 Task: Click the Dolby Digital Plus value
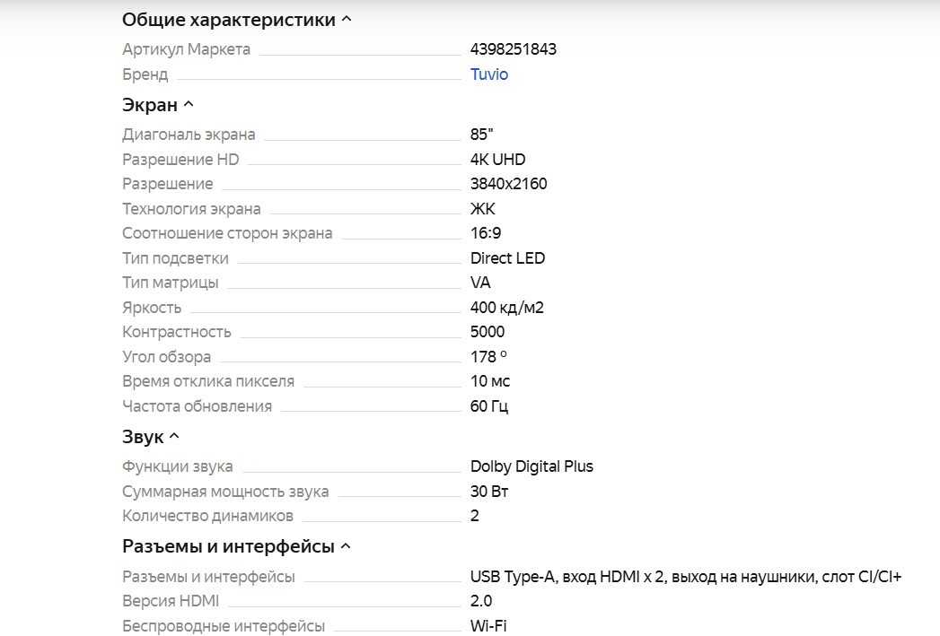pyautogui.click(x=531, y=466)
